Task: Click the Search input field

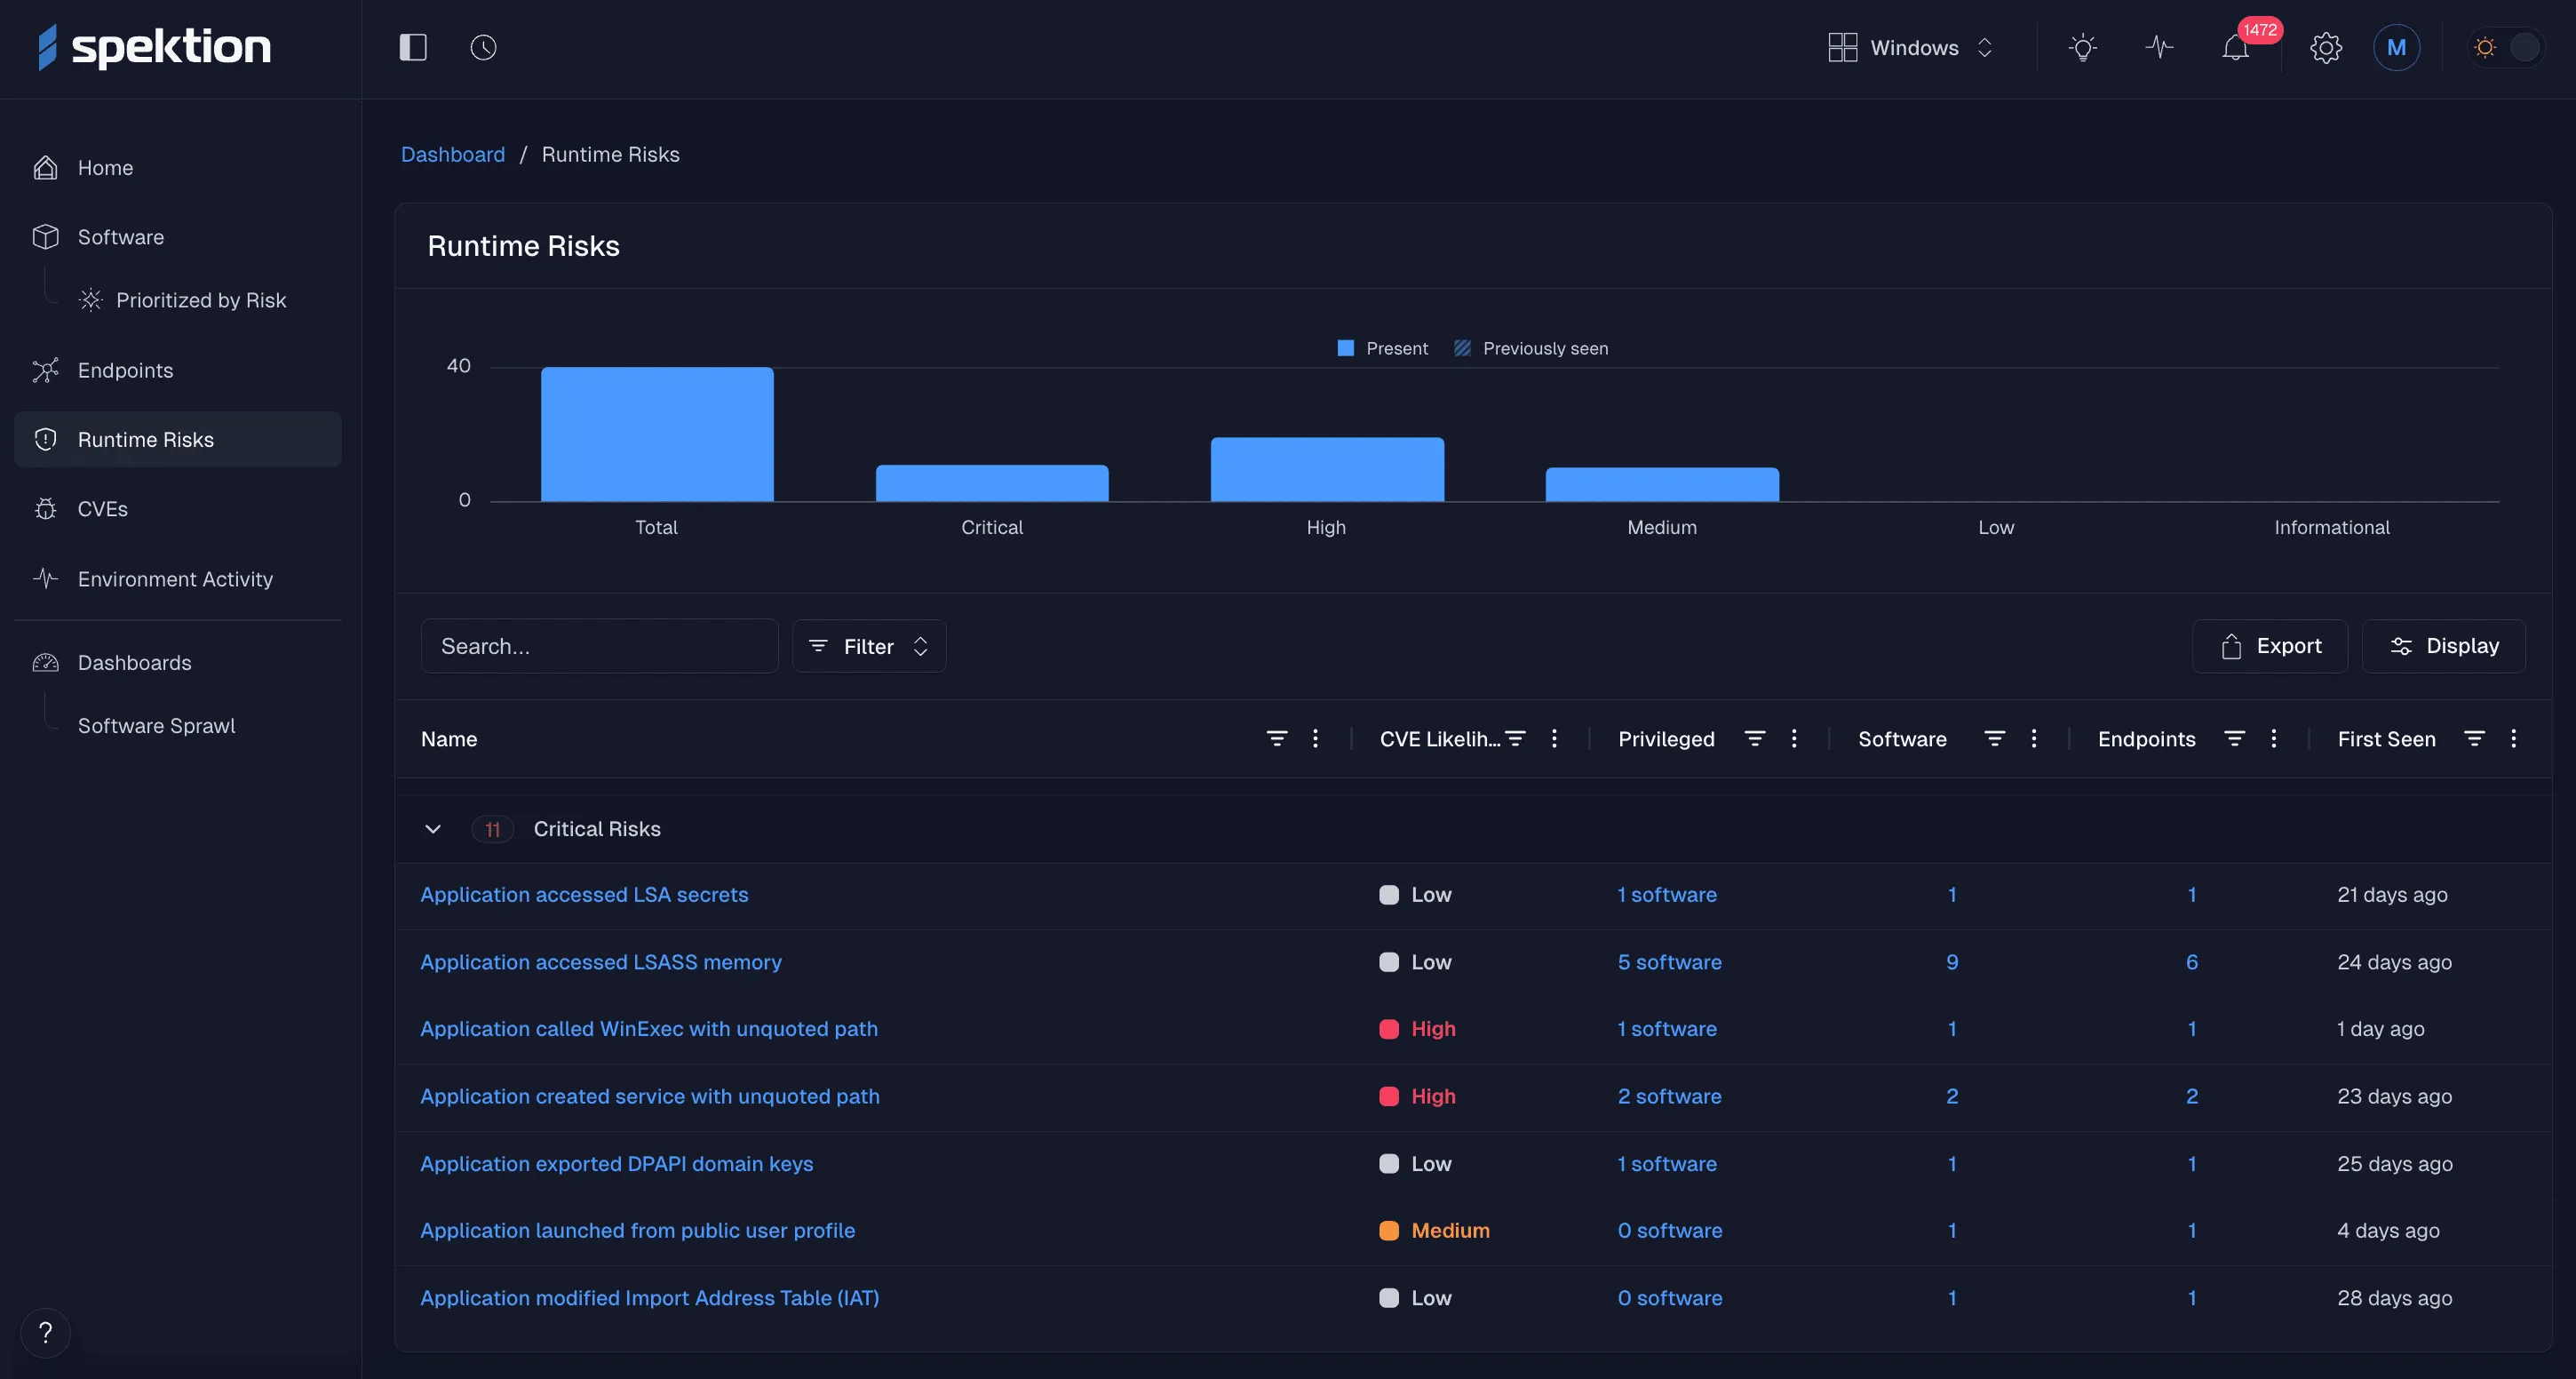Action: (x=599, y=646)
